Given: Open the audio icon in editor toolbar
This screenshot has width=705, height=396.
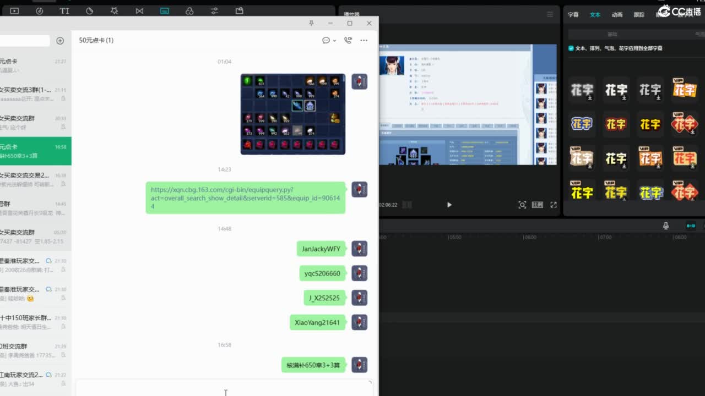Looking at the screenshot, I should coord(40,10).
